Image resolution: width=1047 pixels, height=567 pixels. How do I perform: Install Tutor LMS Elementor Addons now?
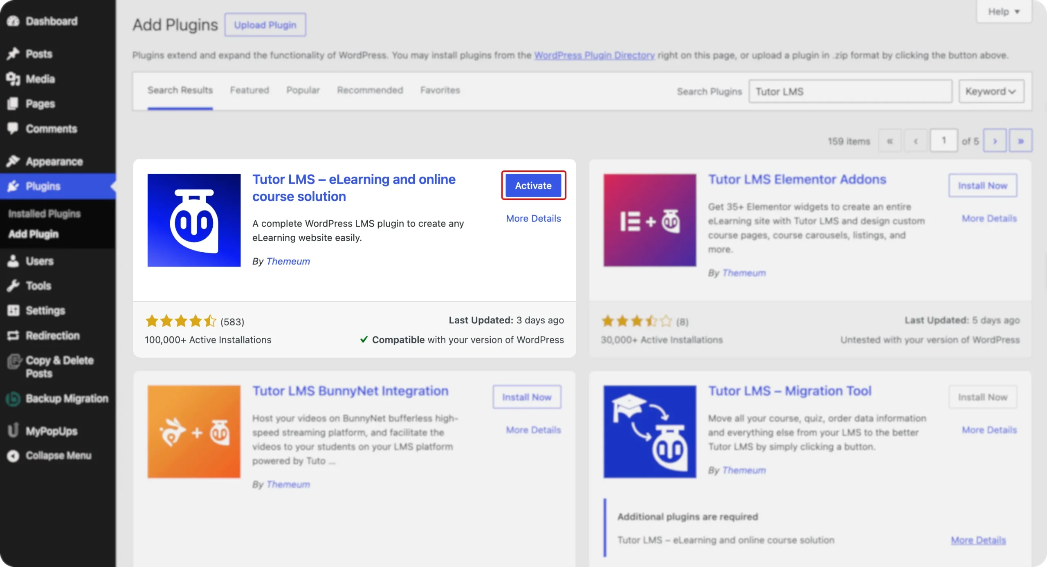pos(983,186)
